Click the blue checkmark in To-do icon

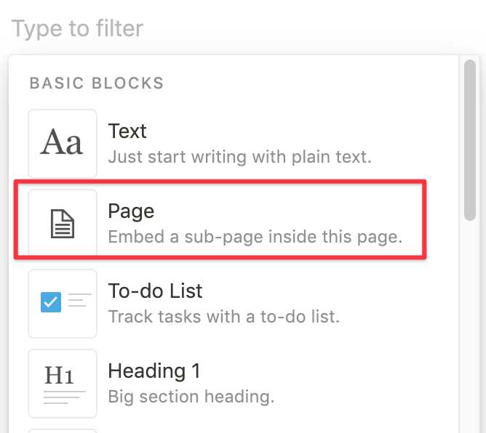pyautogui.click(x=50, y=302)
